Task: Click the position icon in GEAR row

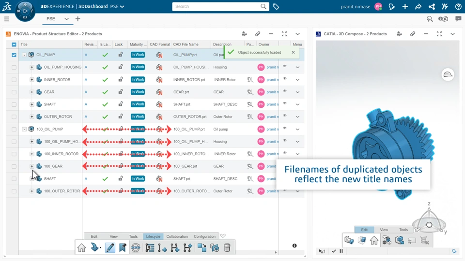Action: tap(250, 92)
